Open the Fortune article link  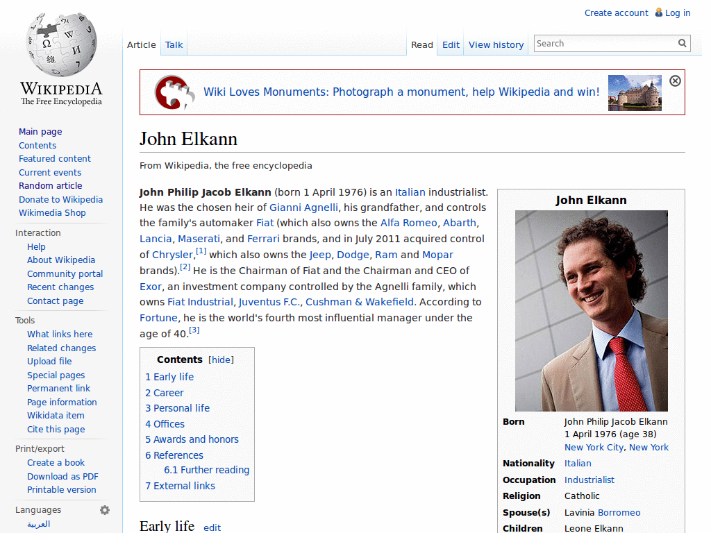[158, 318]
